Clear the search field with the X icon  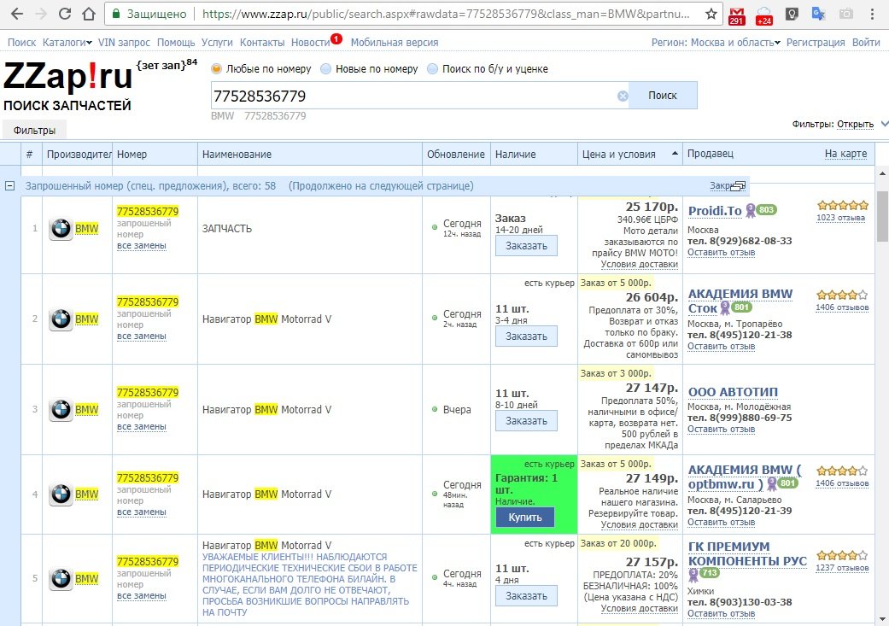(x=623, y=96)
